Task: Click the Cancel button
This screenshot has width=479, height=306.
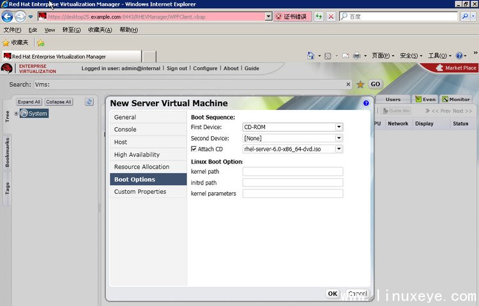Action: (x=358, y=293)
